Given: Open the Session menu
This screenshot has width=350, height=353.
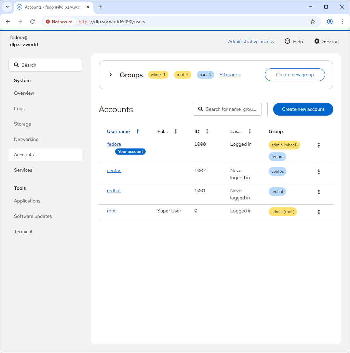Looking at the screenshot, I should pyautogui.click(x=326, y=41).
